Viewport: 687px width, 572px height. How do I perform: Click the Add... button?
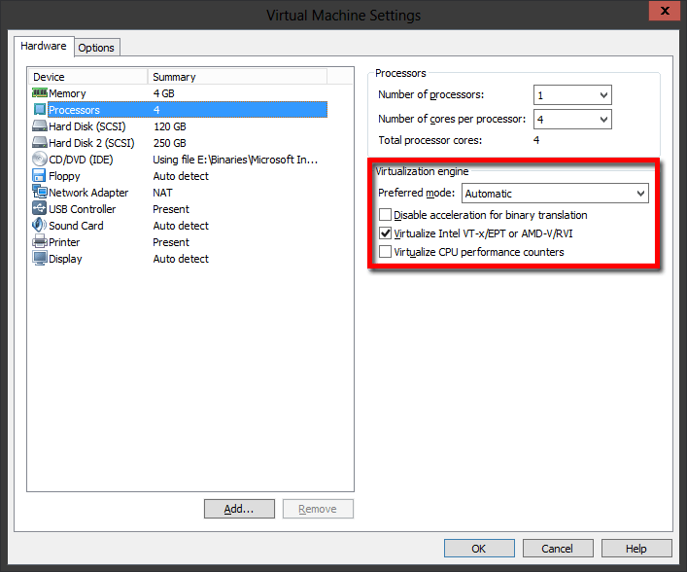(239, 509)
